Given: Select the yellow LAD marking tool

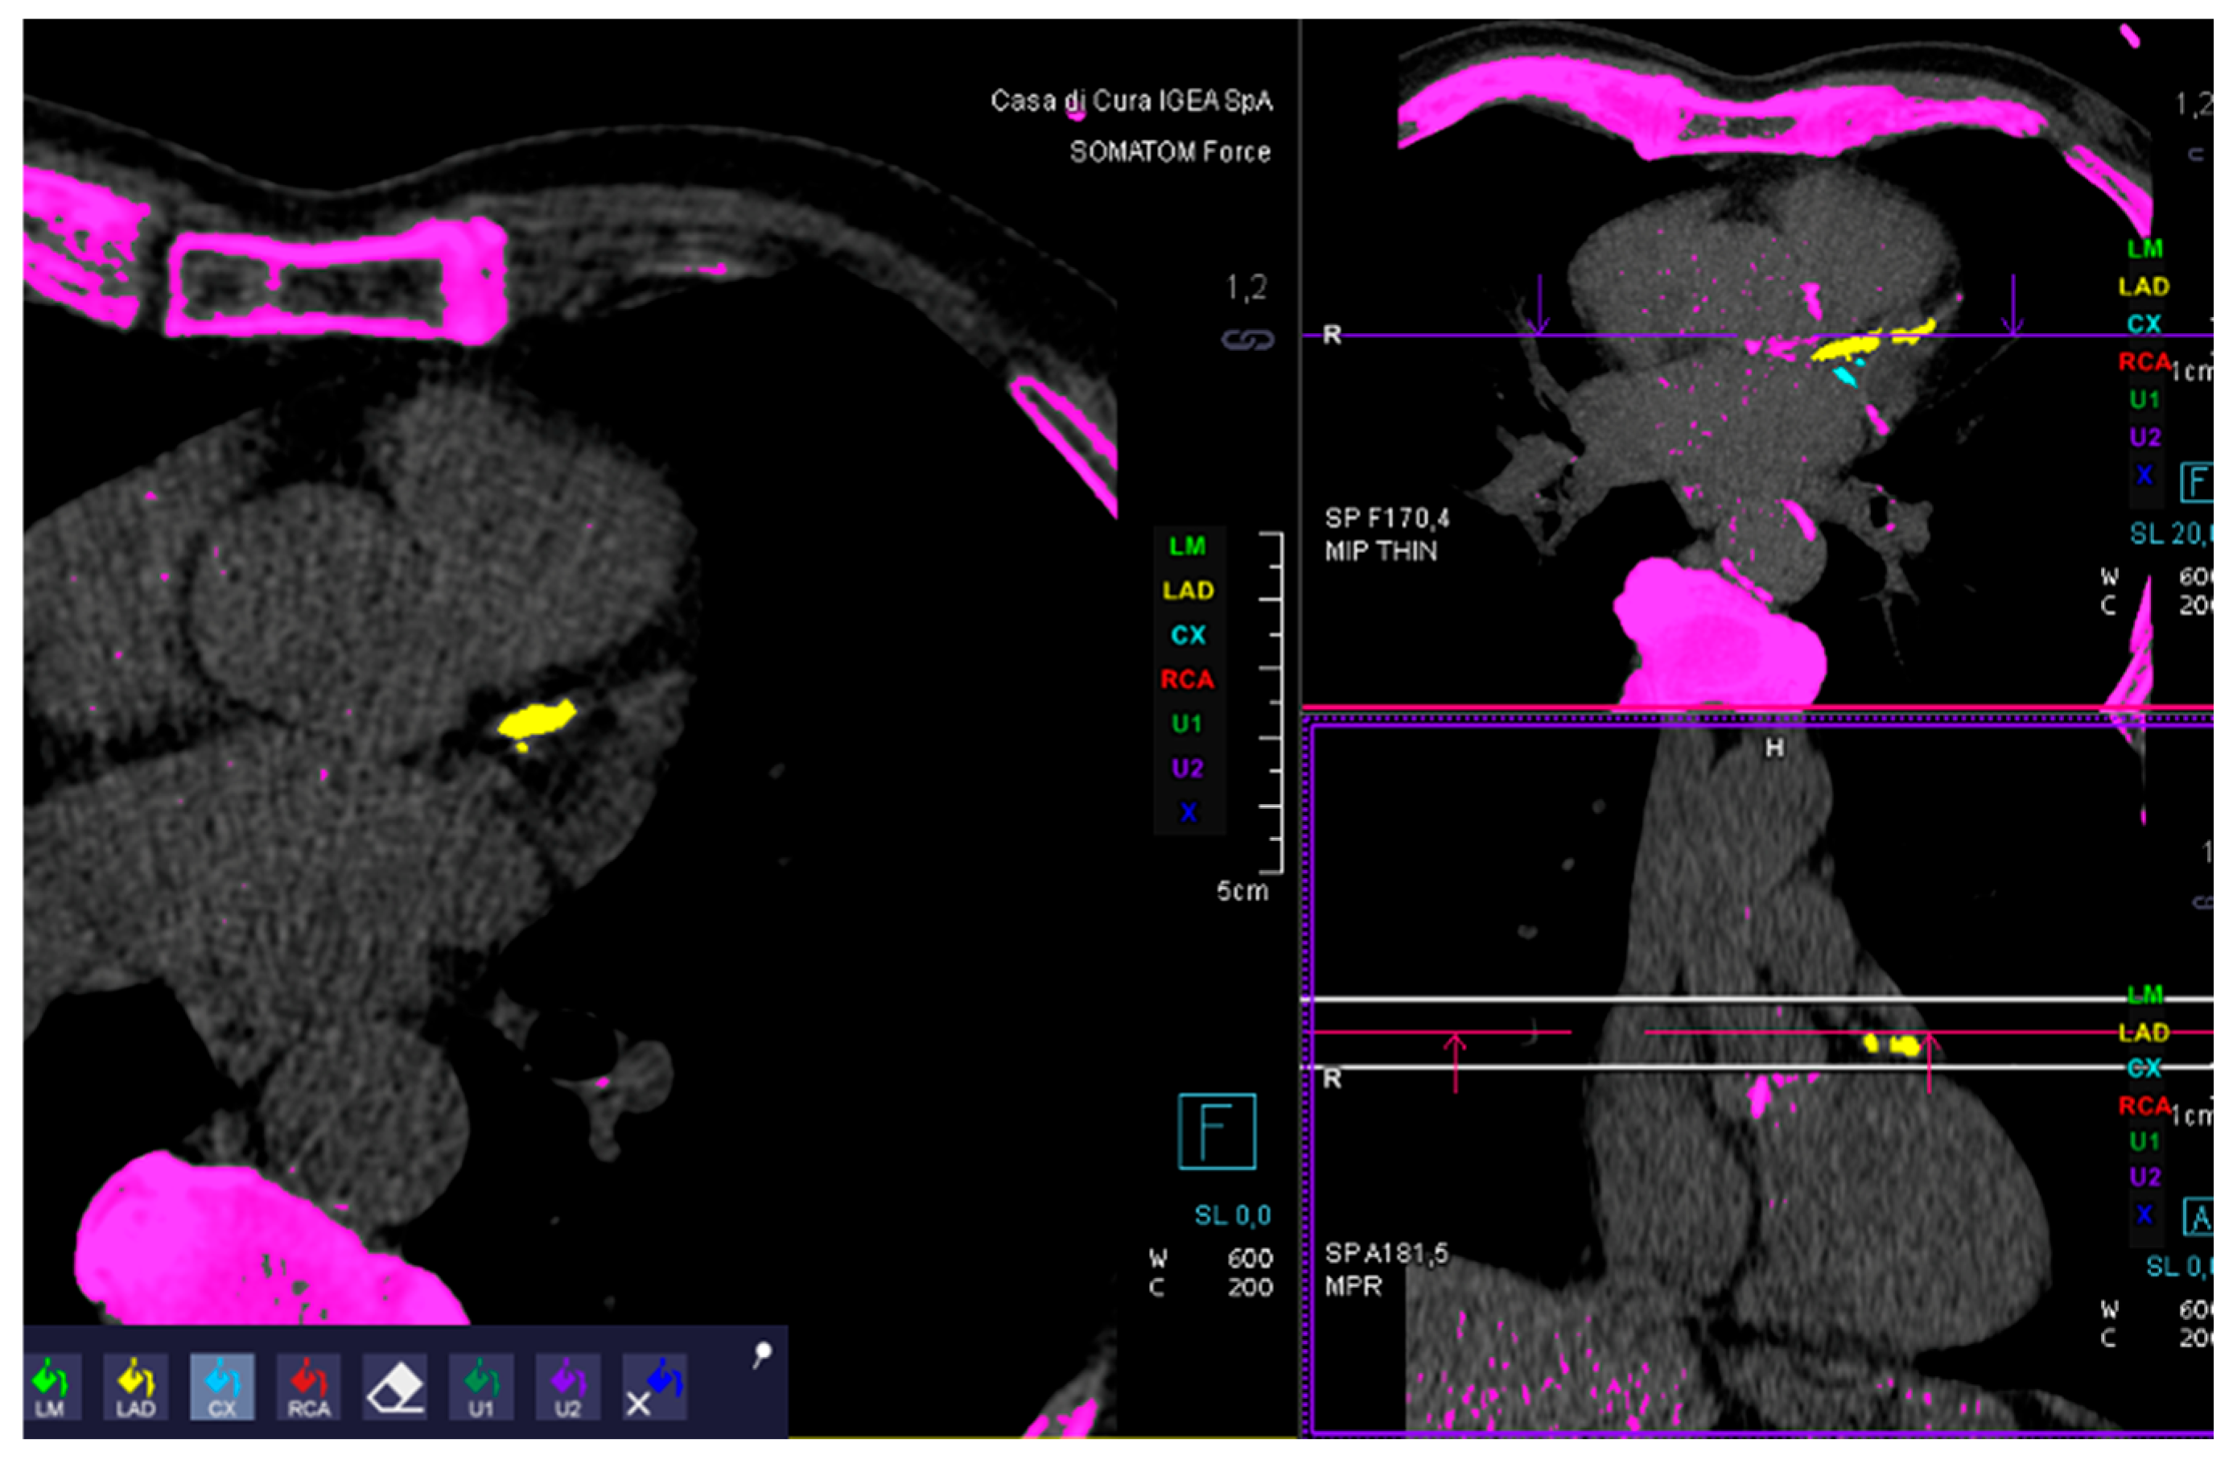Looking at the screenshot, I should [135, 1388].
